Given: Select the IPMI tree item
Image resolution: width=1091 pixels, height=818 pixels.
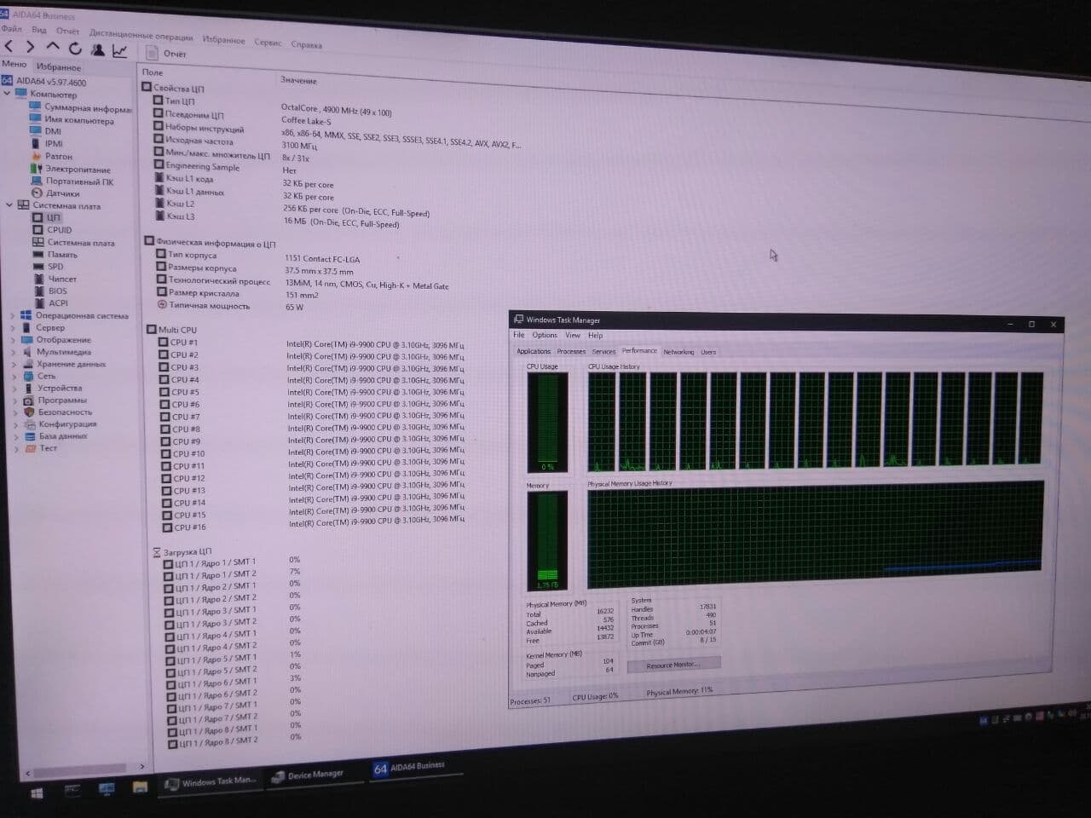Looking at the screenshot, I should (x=54, y=143).
